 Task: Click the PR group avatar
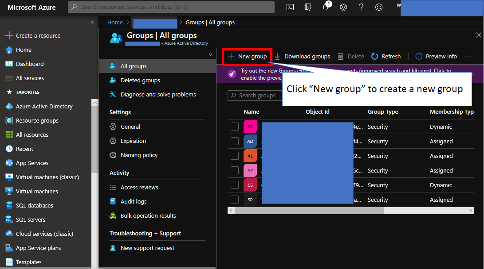(250, 127)
